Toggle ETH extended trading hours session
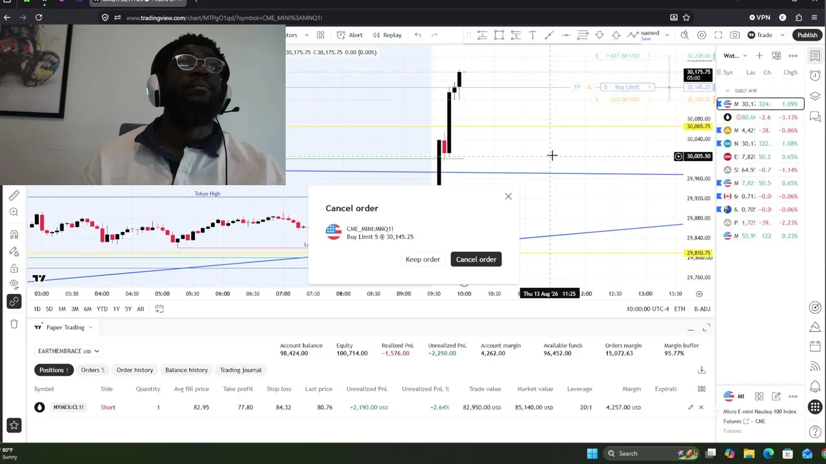The height and width of the screenshot is (464, 826). pyautogui.click(x=680, y=309)
